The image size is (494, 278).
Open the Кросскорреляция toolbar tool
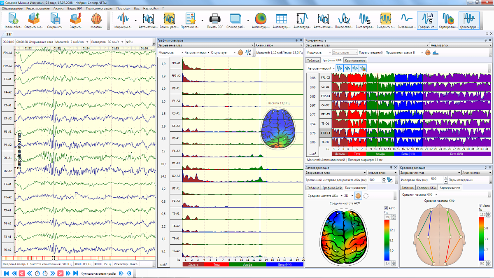pyautogui.click(x=469, y=19)
